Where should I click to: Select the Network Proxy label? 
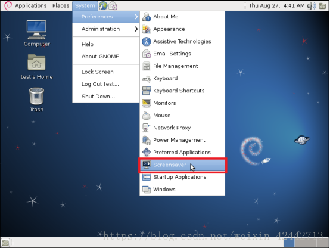[172, 128]
